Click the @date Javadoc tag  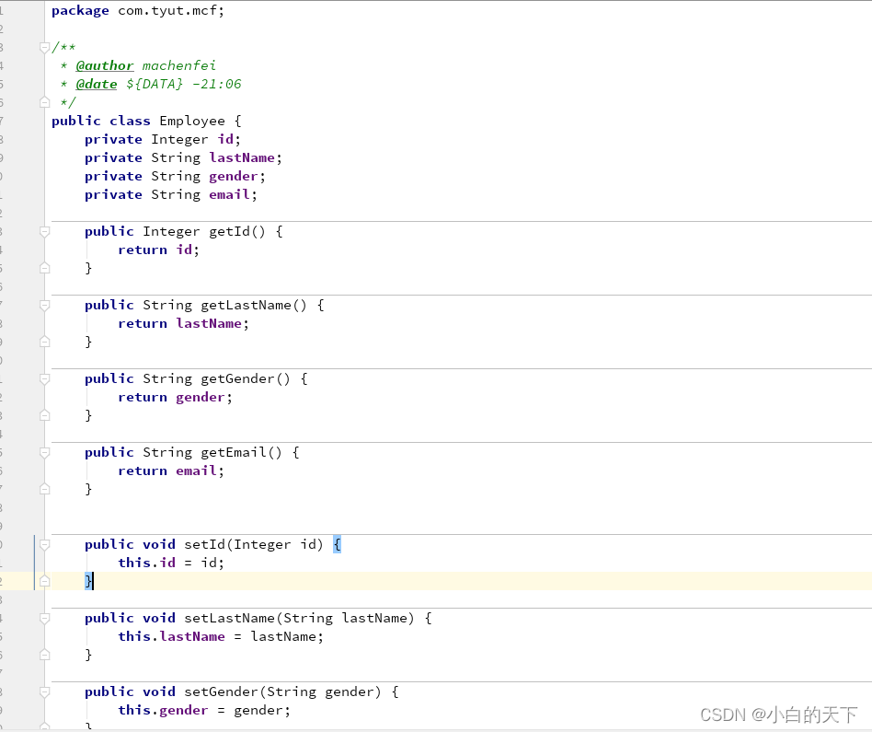pos(97,84)
